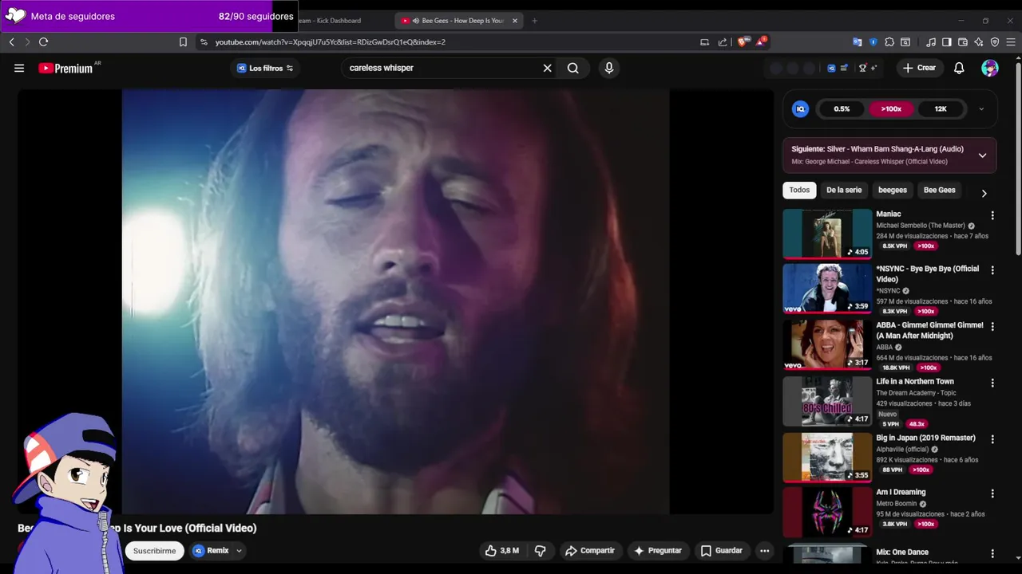Open the media control music note
Viewport: 1022px width, 574px height.
pos(931,42)
